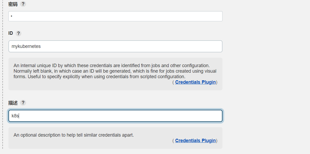Image resolution: width=310 pixels, height=154 pixels.
Task: Place cursor on the k8s text
Action: click(x=15, y=116)
